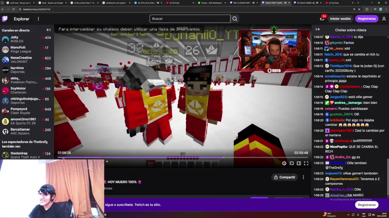389x218 pixels.
Task: Cast video to another device
Action: point(291,163)
